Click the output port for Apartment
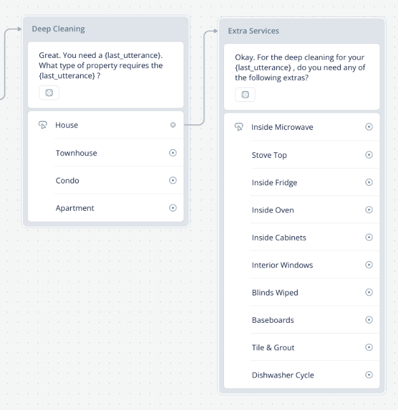 coord(173,208)
